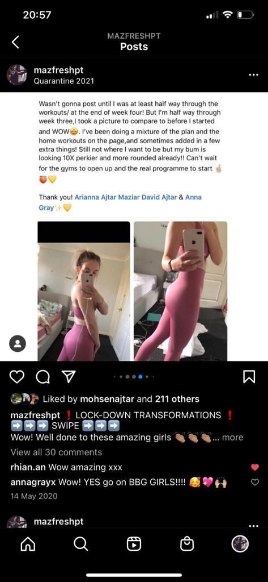
Task: Expand the caption with 'more'
Action: click(232, 437)
